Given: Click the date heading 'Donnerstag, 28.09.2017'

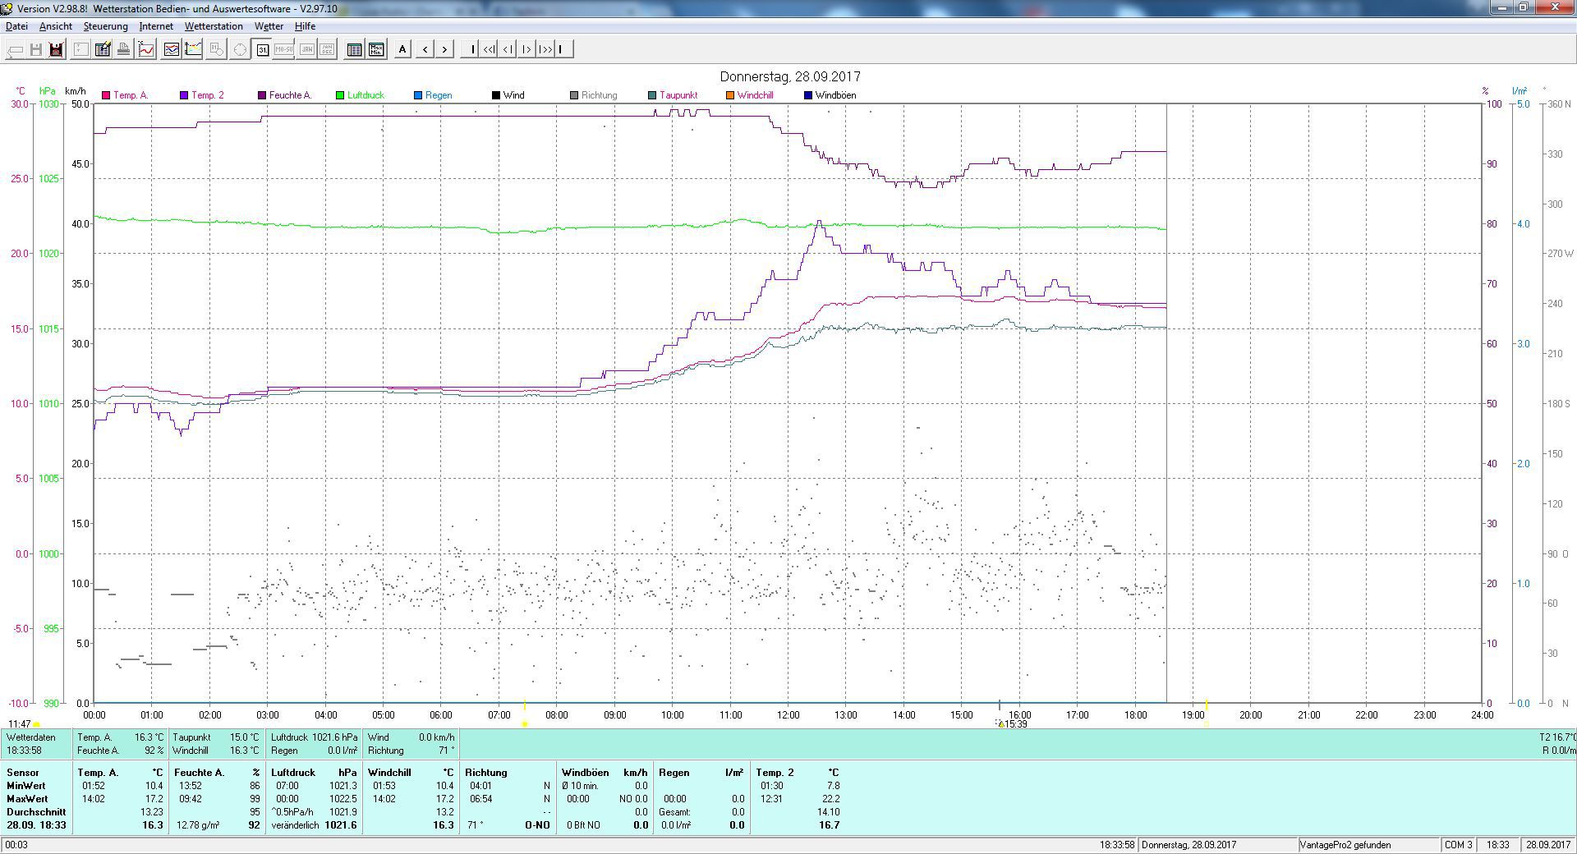Looking at the screenshot, I should coord(790,76).
